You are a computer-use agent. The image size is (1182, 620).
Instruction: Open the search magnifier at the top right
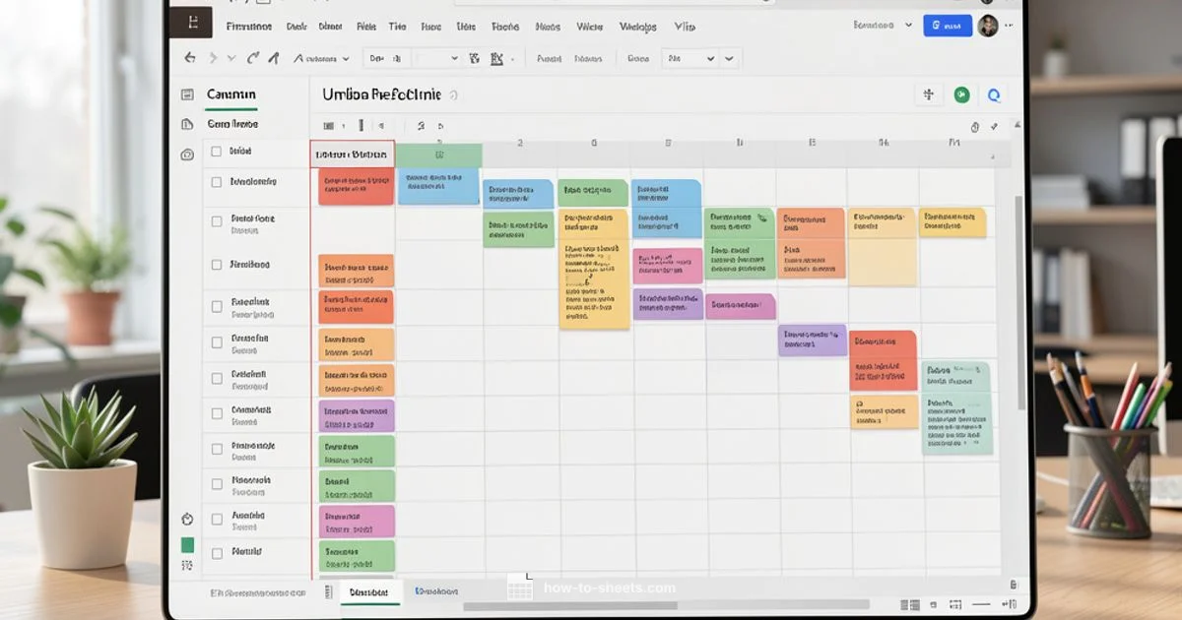[993, 94]
